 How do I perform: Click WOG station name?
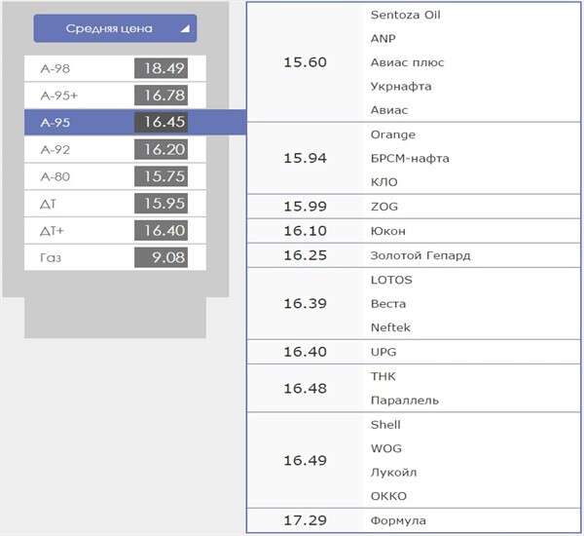(386, 448)
